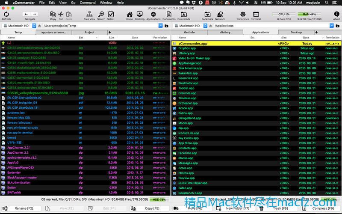Select Safari.app in Applications list
This screenshot has width=342, height=214.
click(256, 188)
